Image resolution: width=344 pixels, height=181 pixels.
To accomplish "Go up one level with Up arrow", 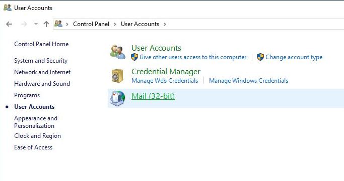I will (46, 24).
